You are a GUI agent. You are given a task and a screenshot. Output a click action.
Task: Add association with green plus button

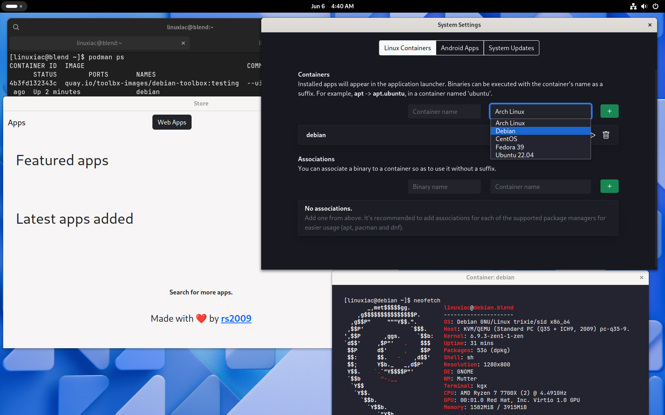point(610,186)
